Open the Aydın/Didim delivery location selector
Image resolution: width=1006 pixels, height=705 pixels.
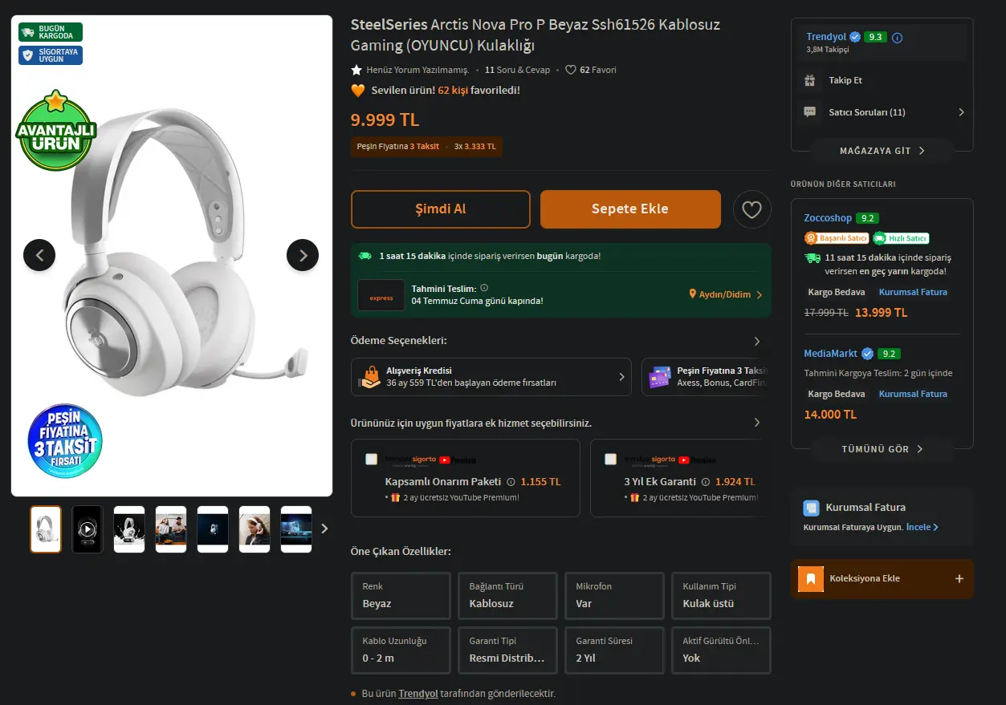pos(726,294)
